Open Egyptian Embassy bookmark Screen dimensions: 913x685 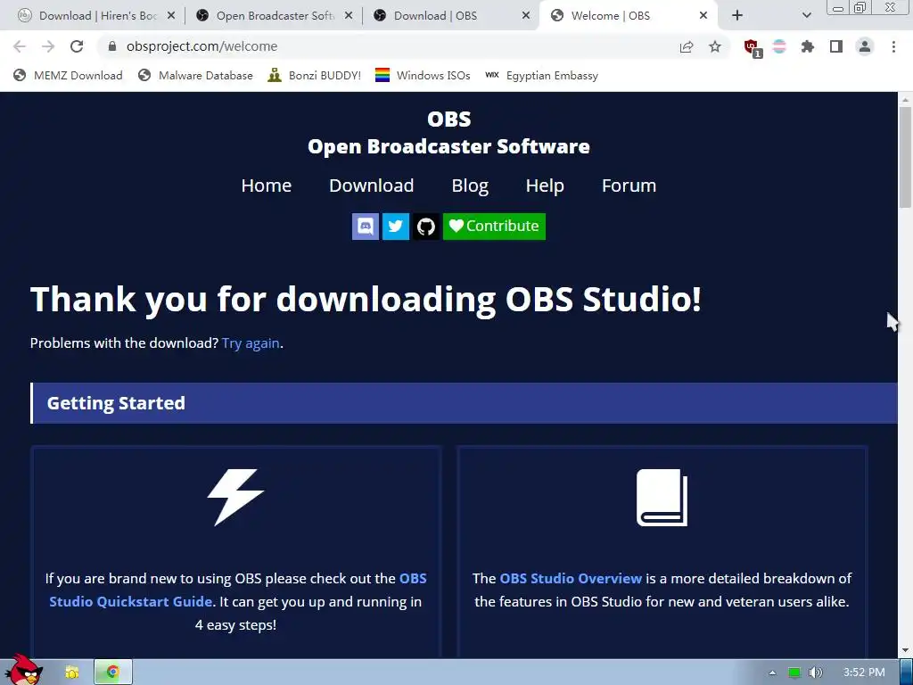click(x=541, y=76)
